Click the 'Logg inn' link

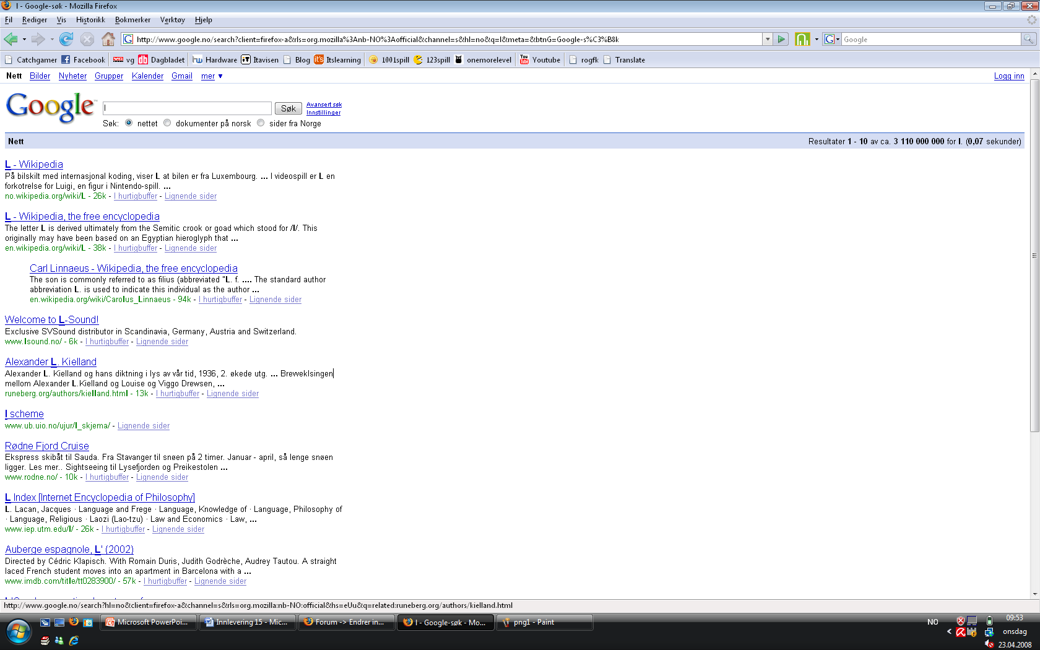coord(1009,76)
